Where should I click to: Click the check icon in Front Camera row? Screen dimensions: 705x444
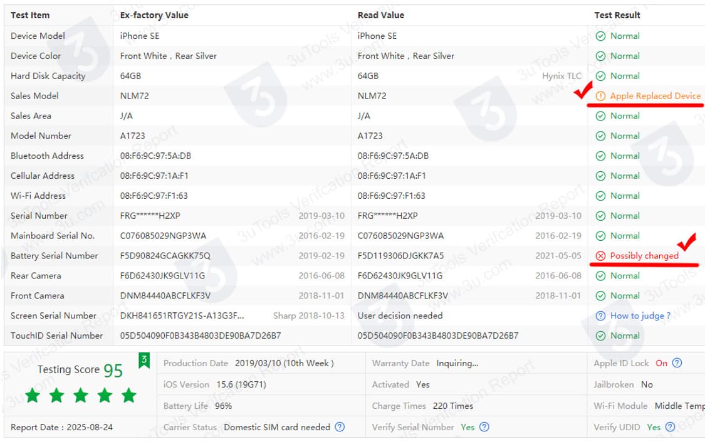click(x=600, y=295)
